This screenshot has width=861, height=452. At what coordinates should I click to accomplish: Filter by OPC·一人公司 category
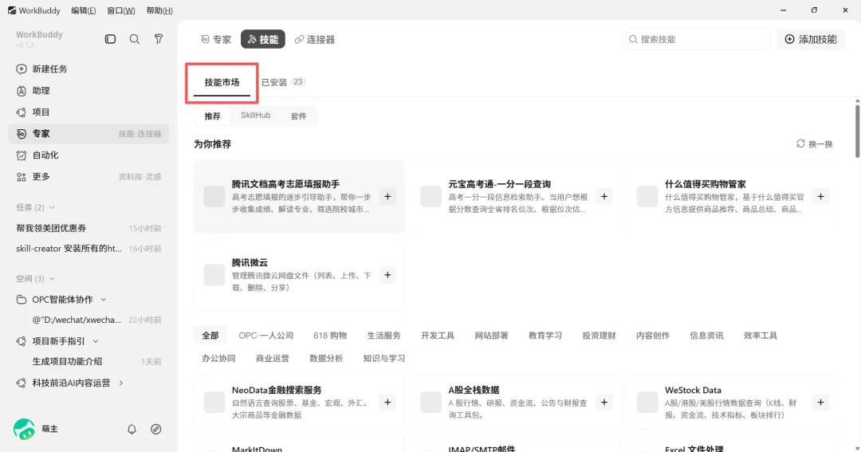(x=265, y=336)
